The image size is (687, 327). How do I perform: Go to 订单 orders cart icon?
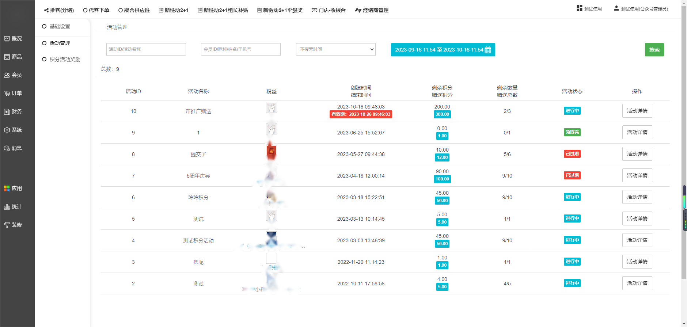click(7, 94)
